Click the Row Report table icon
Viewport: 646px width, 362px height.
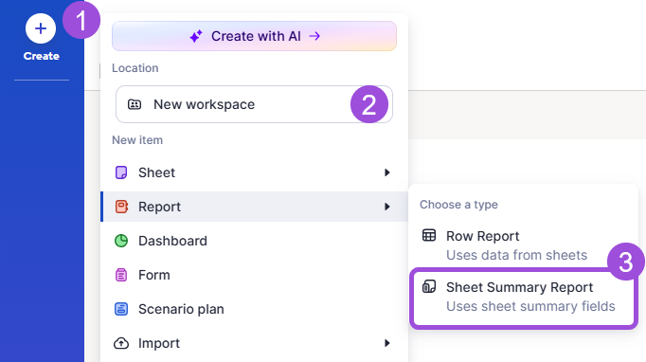429,235
